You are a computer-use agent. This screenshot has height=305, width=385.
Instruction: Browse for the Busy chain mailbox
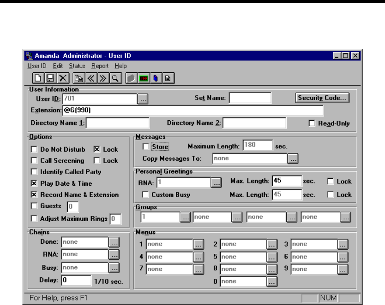tap(114, 268)
